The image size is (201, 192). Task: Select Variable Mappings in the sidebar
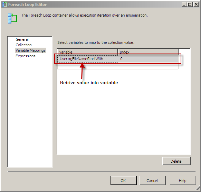[30, 50]
